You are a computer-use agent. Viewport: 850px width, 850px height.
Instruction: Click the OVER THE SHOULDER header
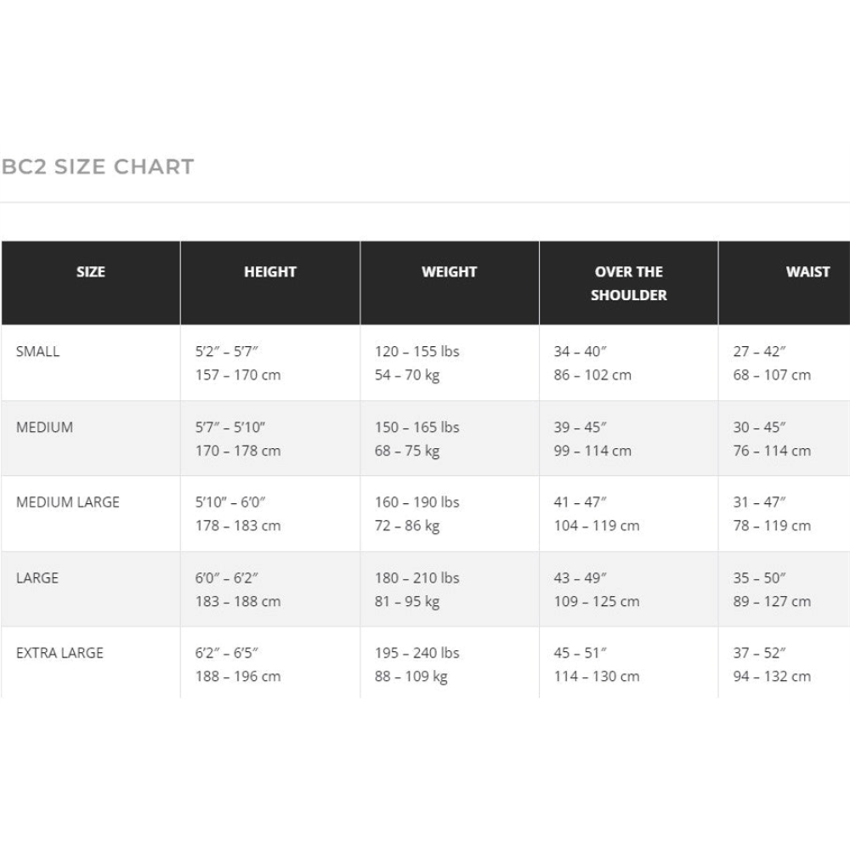click(x=629, y=283)
